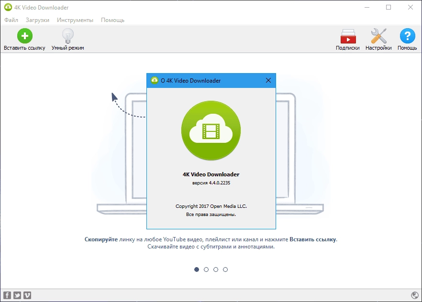Image resolution: width=422 pixels, height=302 pixels.
Task: Toggle Умный режим lightbulb icon
Action: [x=67, y=36]
